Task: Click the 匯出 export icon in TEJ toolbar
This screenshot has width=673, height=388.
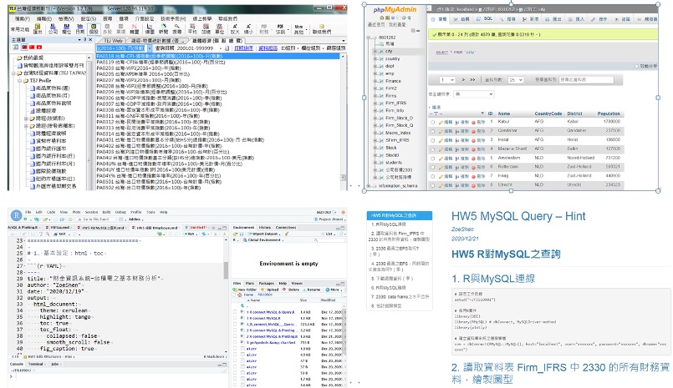Action: click(x=38, y=29)
